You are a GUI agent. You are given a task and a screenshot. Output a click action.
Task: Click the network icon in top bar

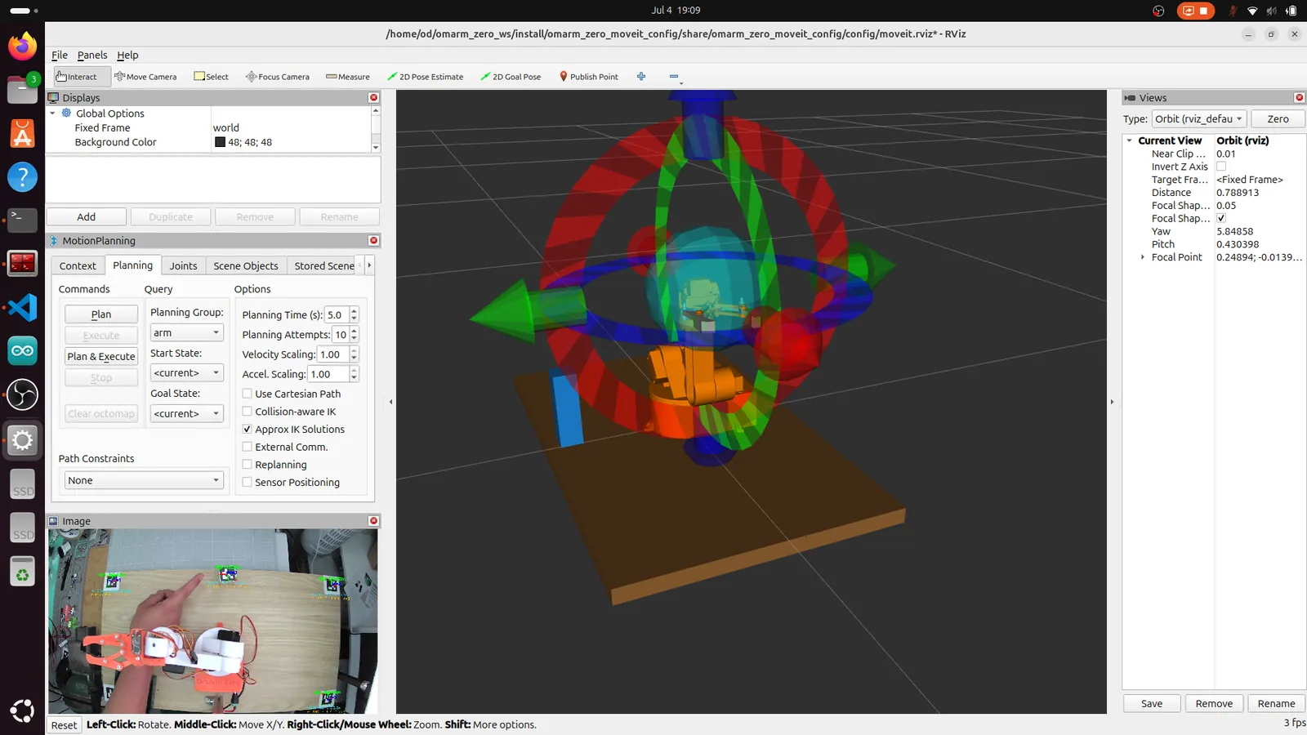click(x=1252, y=11)
